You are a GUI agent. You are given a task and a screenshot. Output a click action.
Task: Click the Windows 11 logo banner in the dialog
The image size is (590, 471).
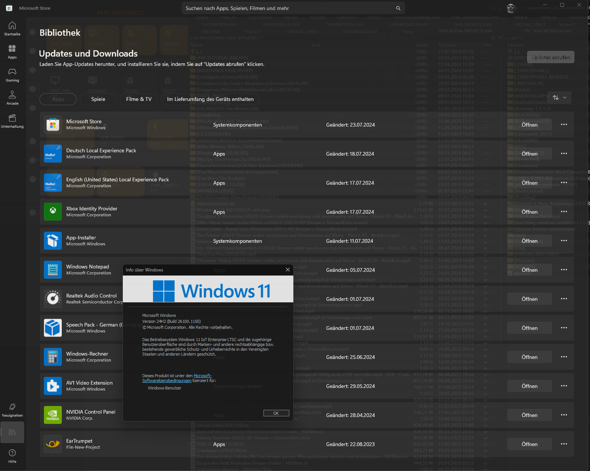point(208,289)
